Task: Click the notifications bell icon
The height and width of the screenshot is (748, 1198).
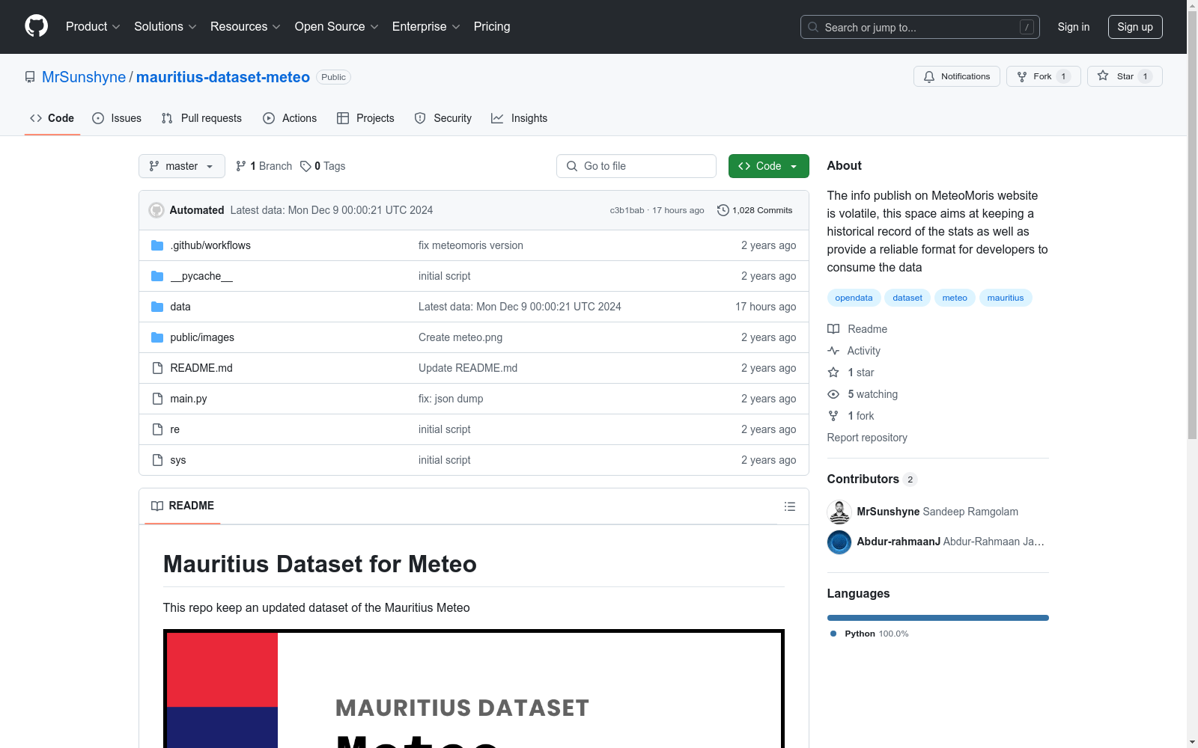Action: click(929, 76)
